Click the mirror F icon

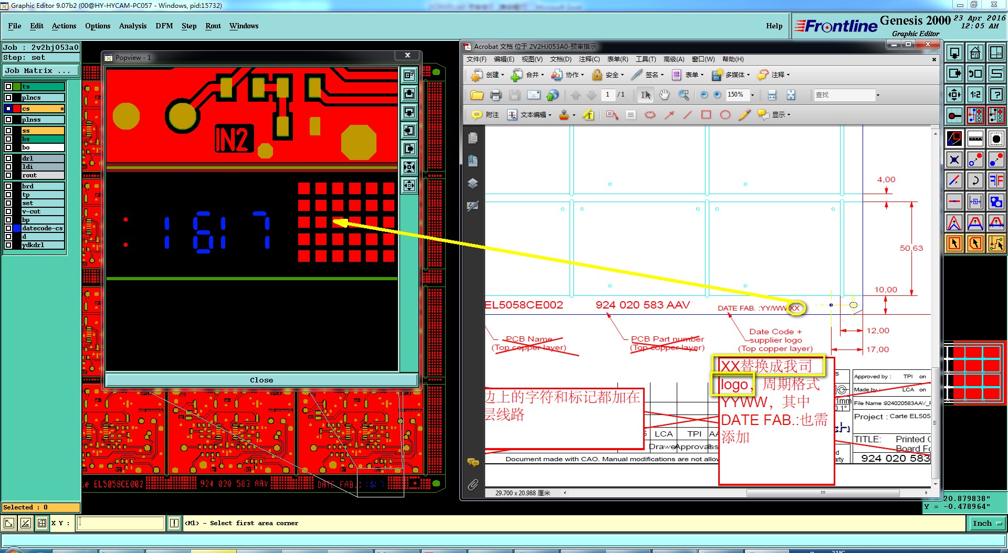(996, 180)
